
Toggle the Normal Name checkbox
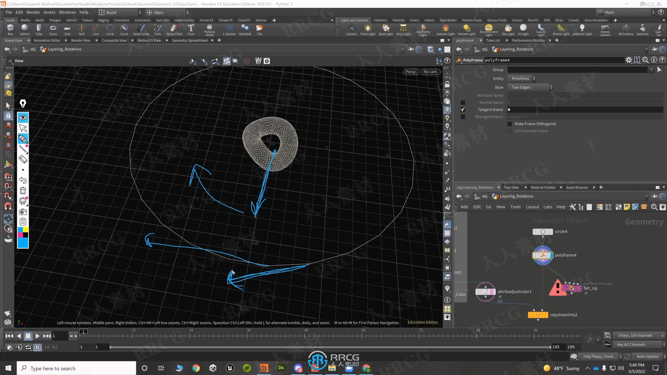(463, 103)
